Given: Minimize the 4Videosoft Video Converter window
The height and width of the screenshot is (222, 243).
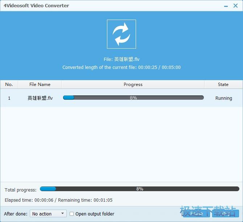Looking at the screenshot, I should click(226, 6).
